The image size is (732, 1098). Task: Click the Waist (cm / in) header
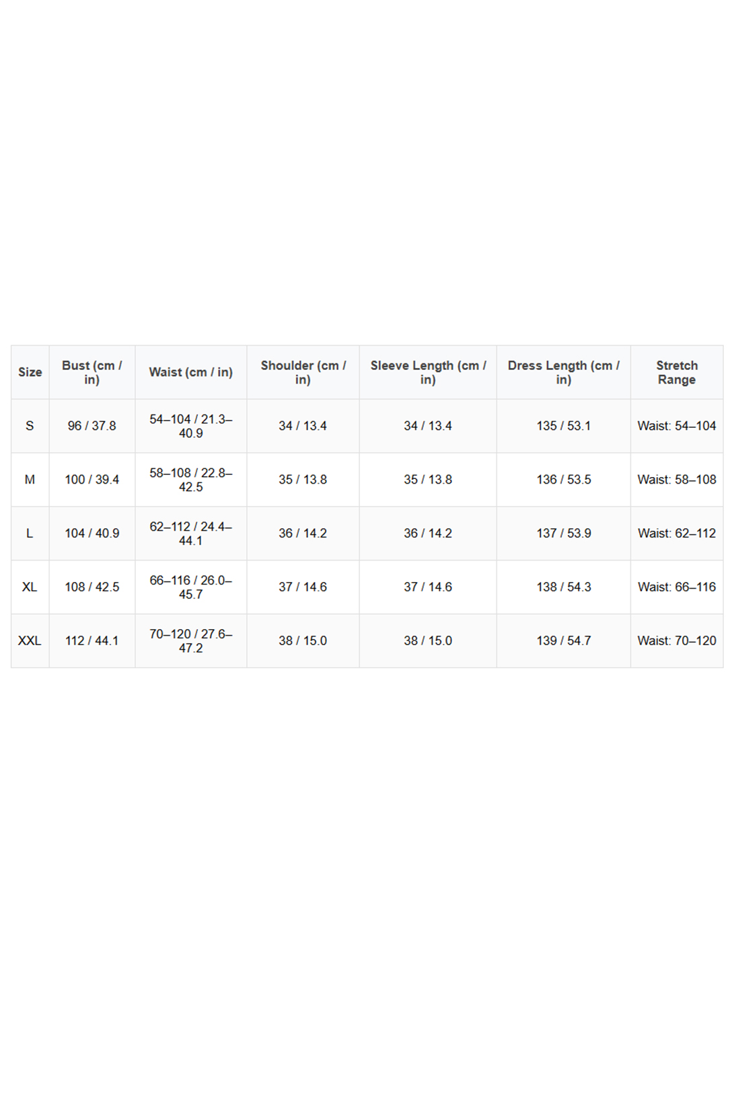pos(190,372)
